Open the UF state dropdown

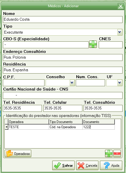pyautogui.click(x=120, y=83)
